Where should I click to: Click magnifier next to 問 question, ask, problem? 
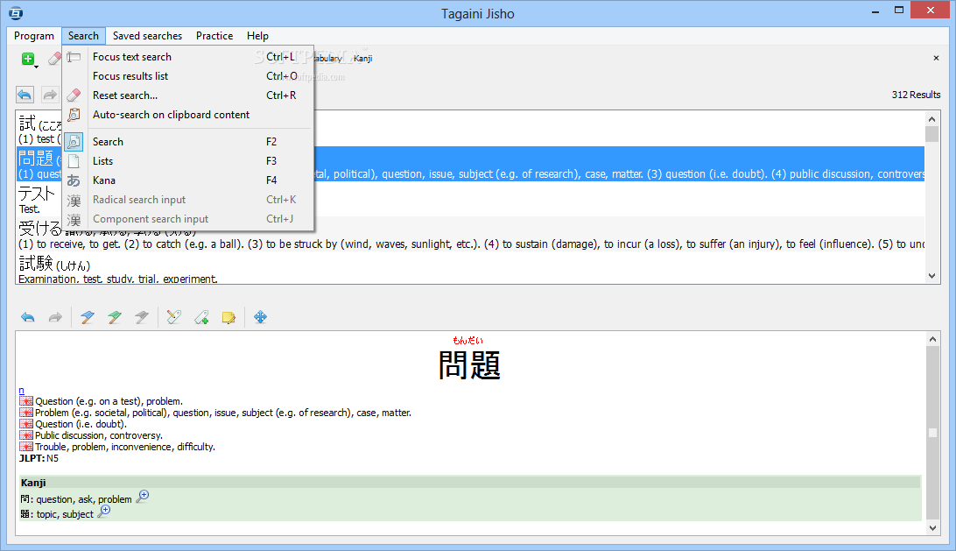click(x=142, y=496)
